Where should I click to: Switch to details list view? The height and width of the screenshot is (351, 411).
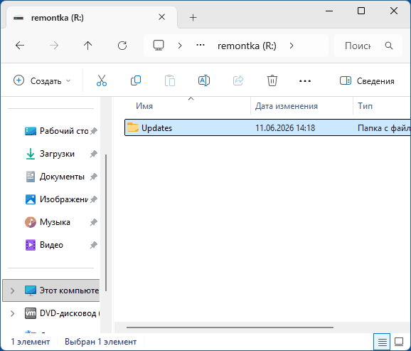pos(382,342)
